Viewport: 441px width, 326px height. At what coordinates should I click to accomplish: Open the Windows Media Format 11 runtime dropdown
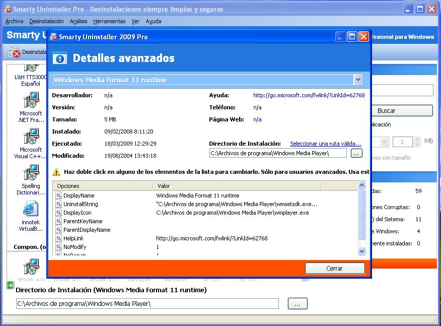point(358,80)
